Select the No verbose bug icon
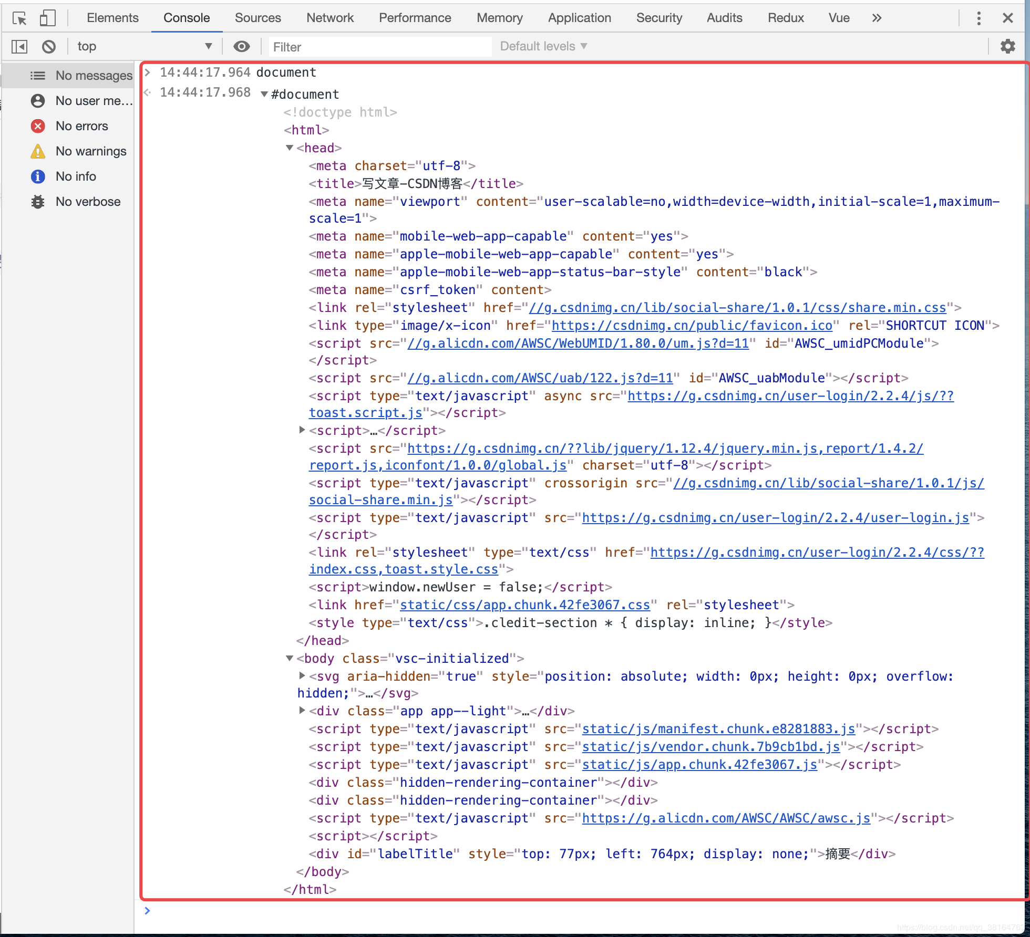 38,202
